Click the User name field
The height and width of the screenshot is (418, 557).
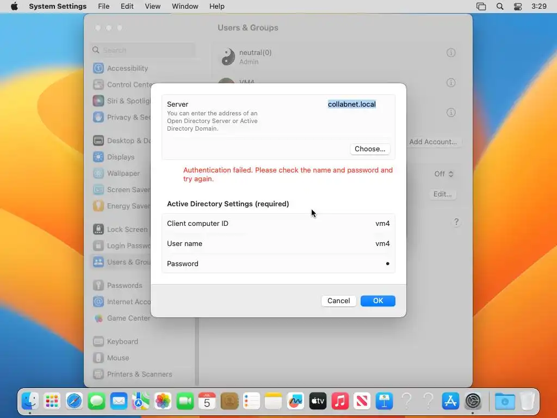click(278, 243)
